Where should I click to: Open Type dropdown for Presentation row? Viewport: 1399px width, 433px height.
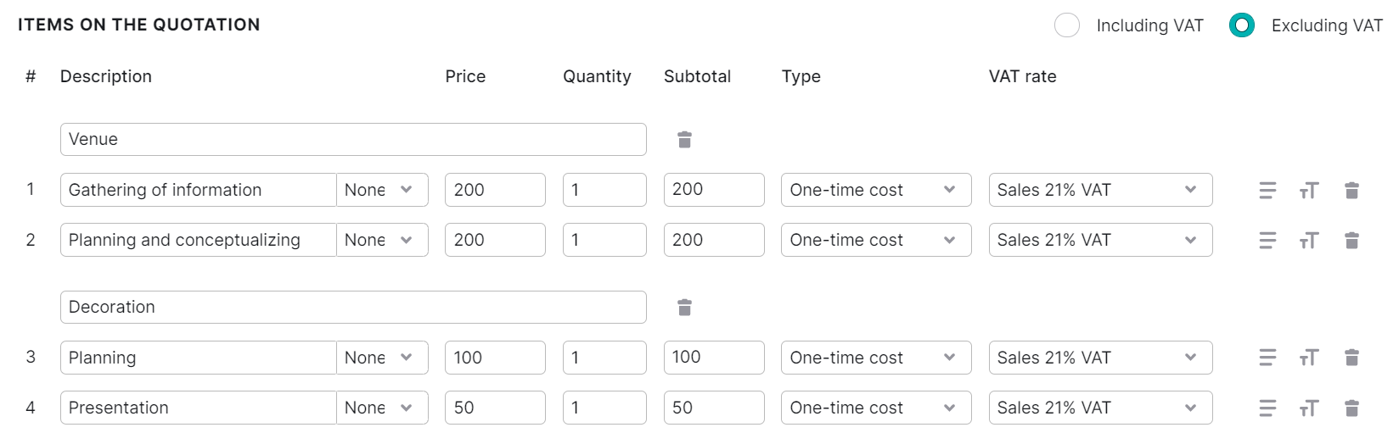tap(876, 408)
